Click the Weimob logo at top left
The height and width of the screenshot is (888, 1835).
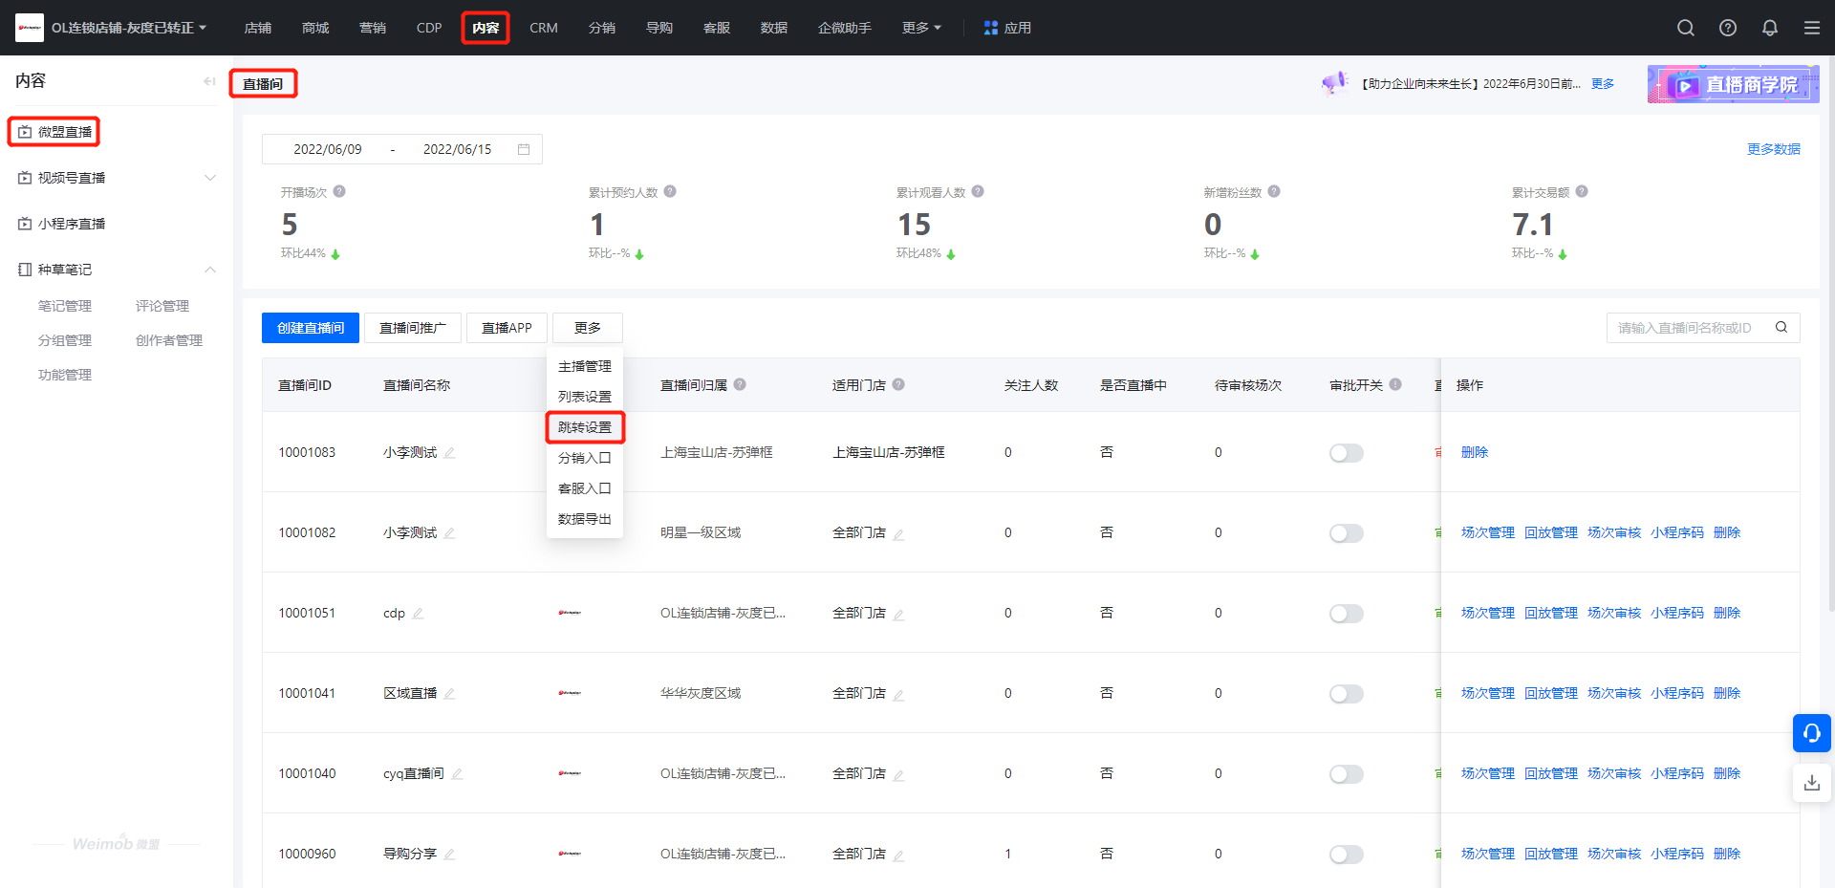pyautogui.click(x=30, y=28)
